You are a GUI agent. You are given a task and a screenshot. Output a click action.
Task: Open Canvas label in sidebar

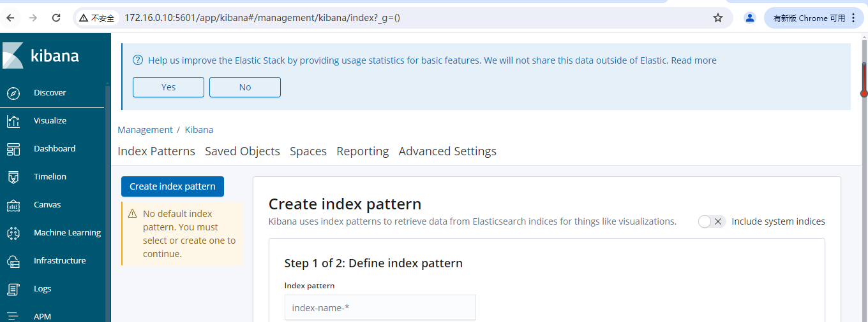47,205
